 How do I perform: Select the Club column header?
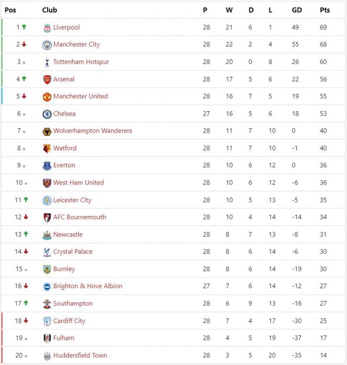(x=49, y=10)
